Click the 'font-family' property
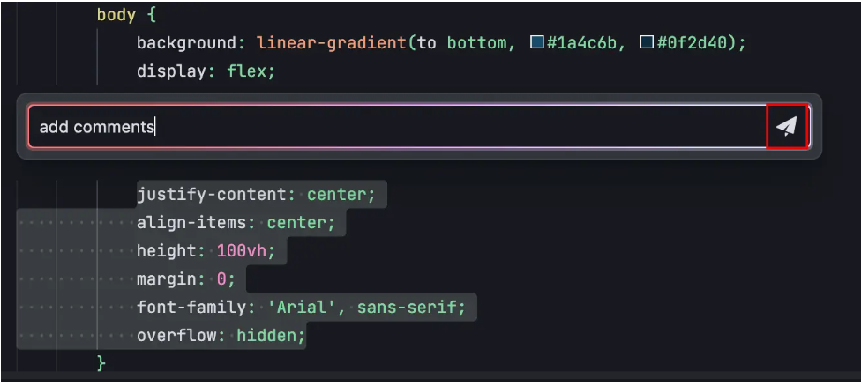The image size is (861, 386). click(191, 307)
